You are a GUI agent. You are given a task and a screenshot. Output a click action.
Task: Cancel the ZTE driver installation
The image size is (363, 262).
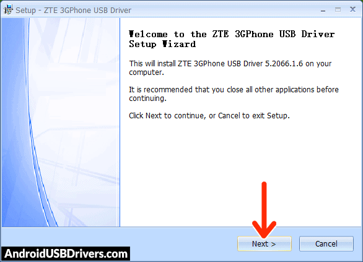tap(326, 243)
